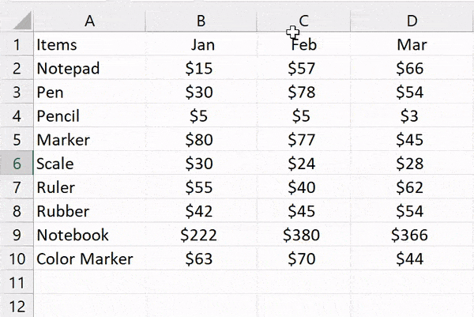Click the Mar header cell
This screenshot has width=474, height=317.
(x=412, y=44)
